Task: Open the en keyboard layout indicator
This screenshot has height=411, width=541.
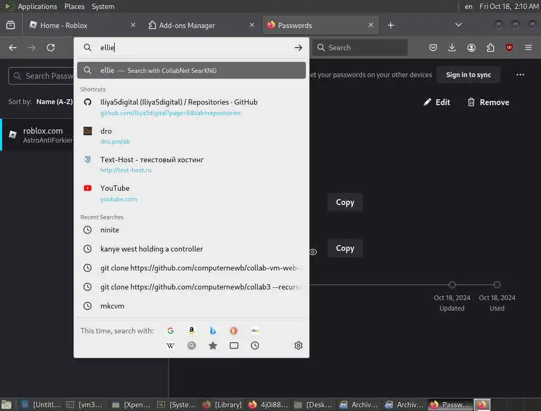Action: tap(469, 6)
